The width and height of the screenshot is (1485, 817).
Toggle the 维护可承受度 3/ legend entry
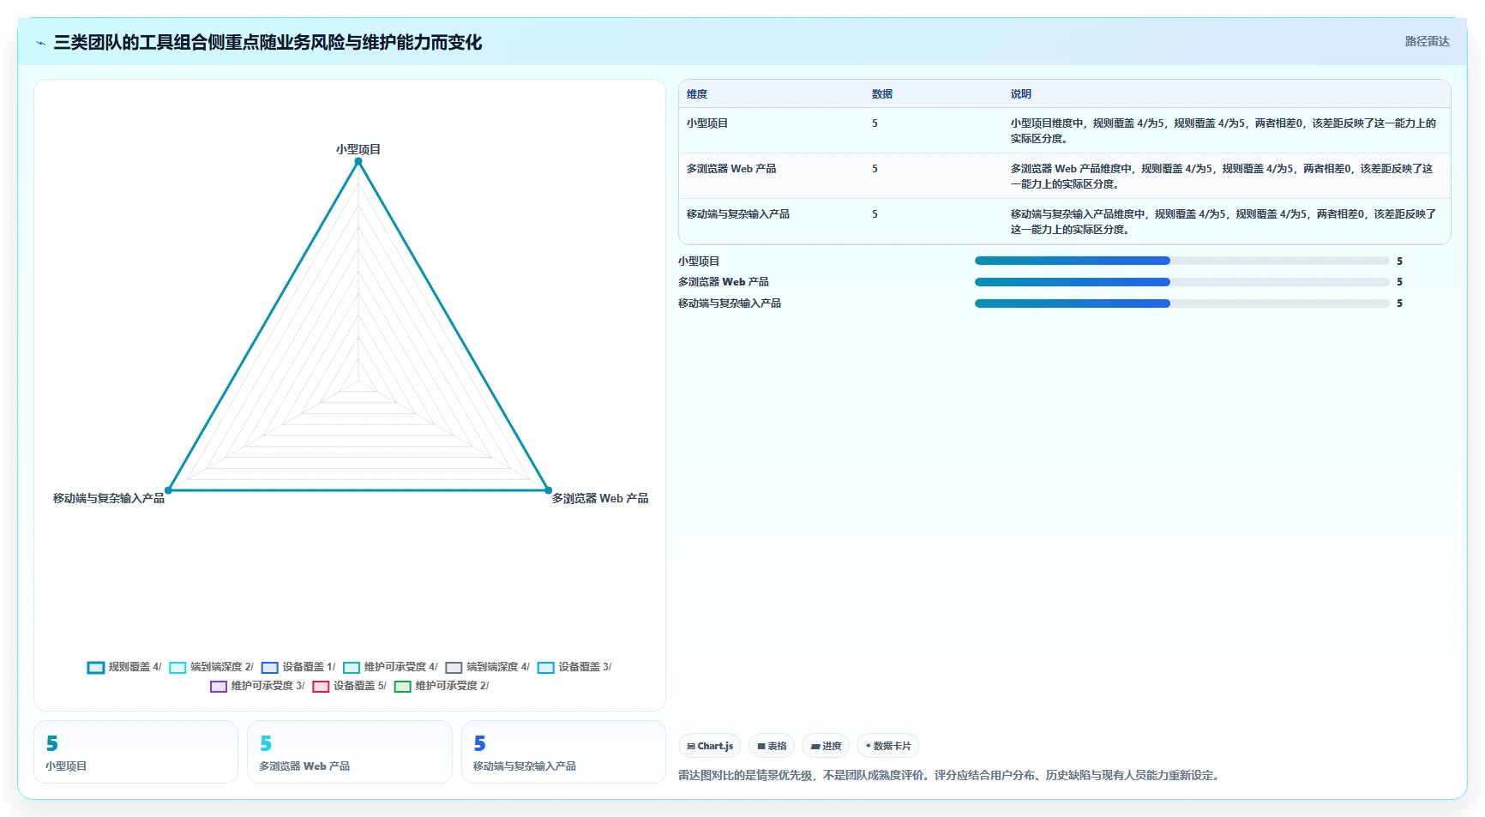click(257, 686)
